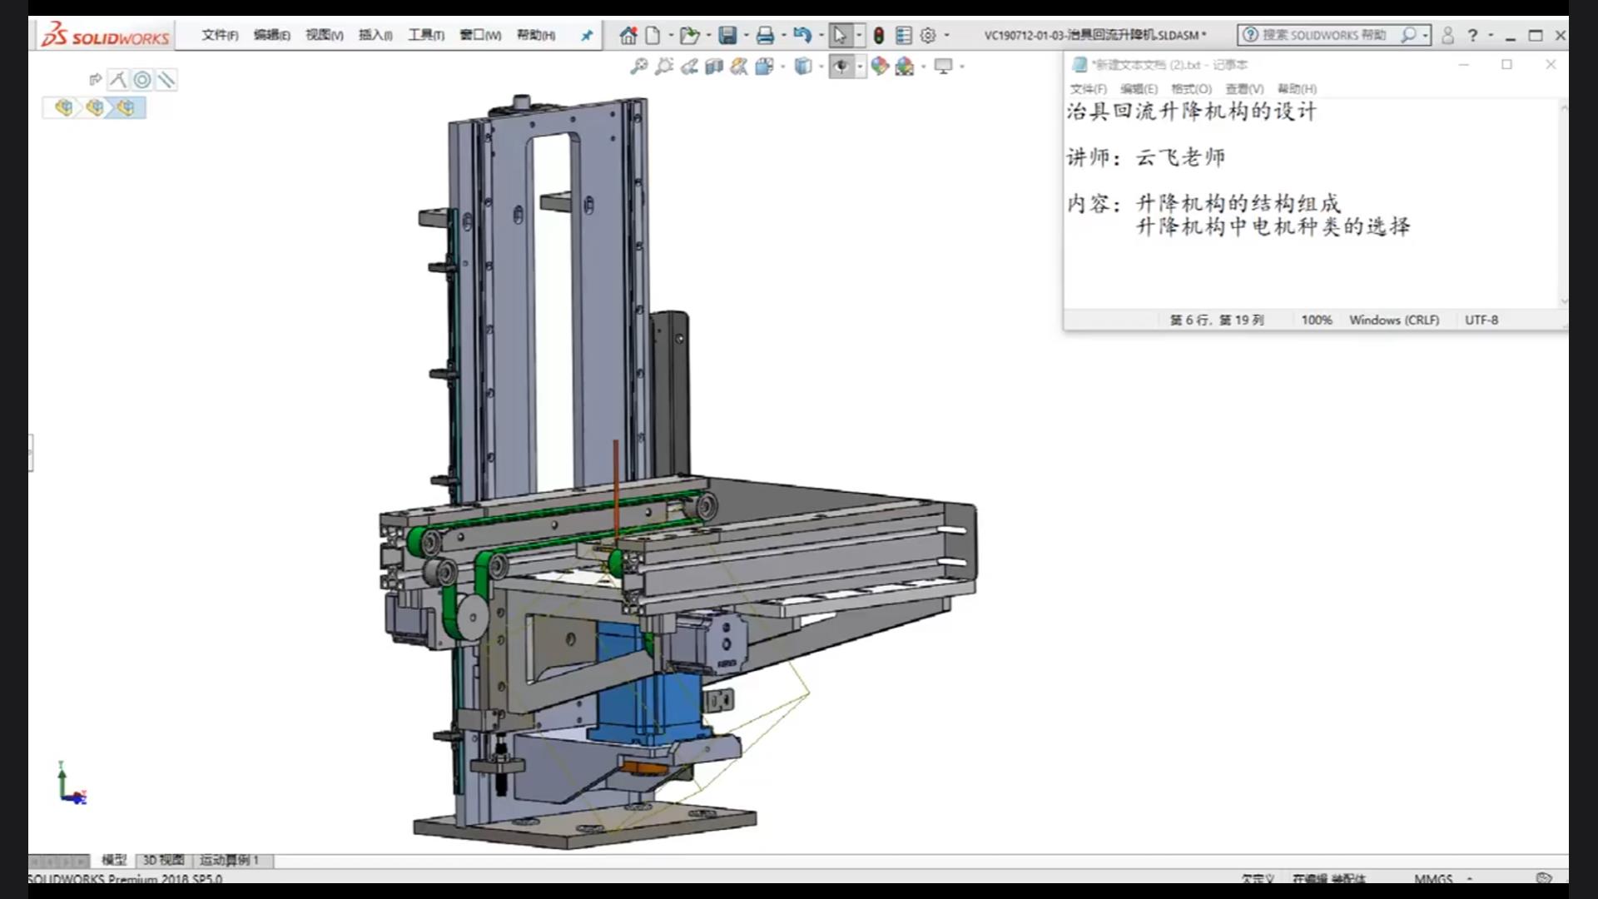Image resolution: width=1598 pixels, height=899 pixels.
Task: Select the highlighted third breadcrumb icon
Action: pyautogui.click(x=126, y=107)
